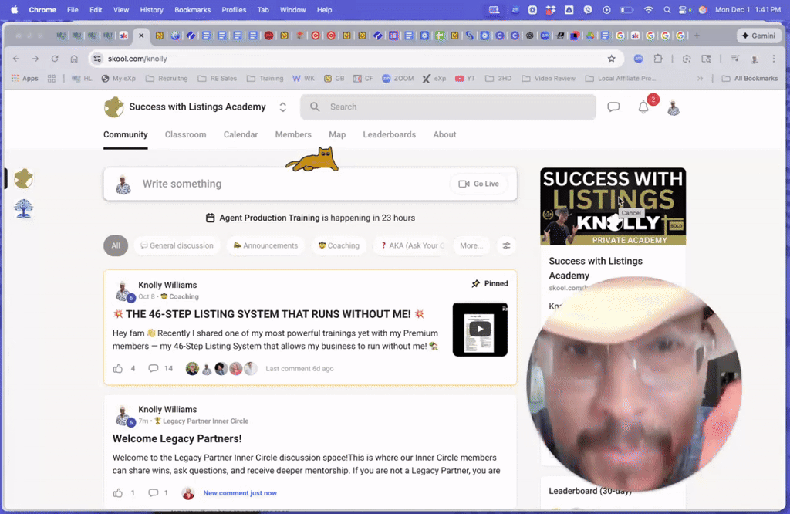Open the chat messages icon
The width and height of the screenshot is (790, 514).
click(613, 107)
